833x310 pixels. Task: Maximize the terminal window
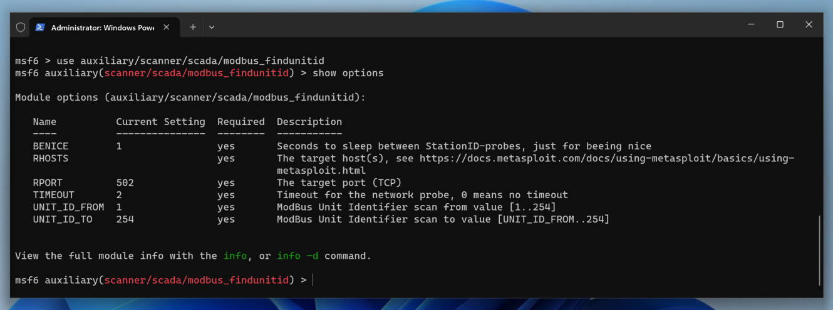click(780, 25)
